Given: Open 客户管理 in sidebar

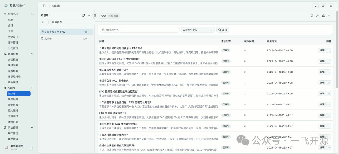Looking at the screenshot, I should pyautogui.click(x=13, y=43).
